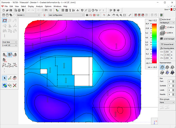Click the zoom to fit icon
The width and height of the screenshot is (176, 128).
(x=124, y=15)
